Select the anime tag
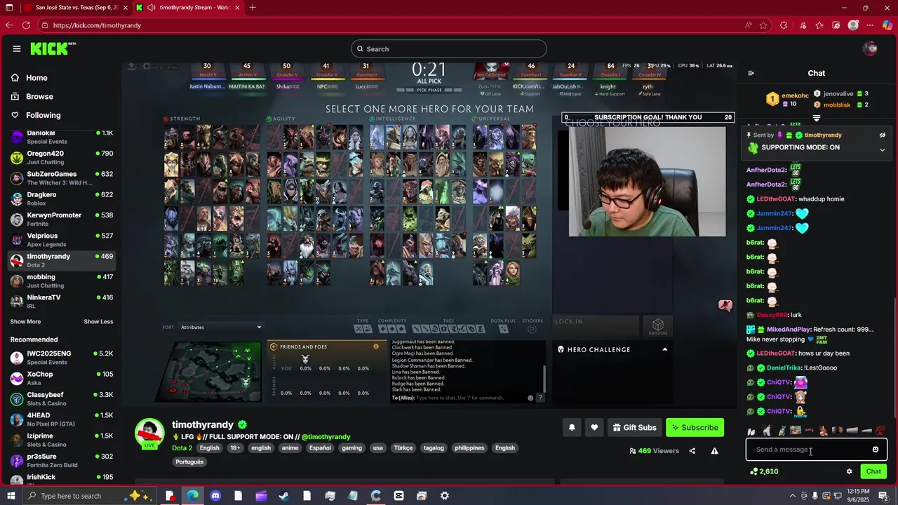This screenshot has height=505, width=898. coord(290,448)
